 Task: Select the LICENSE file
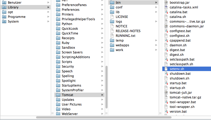tap(122, 17)
